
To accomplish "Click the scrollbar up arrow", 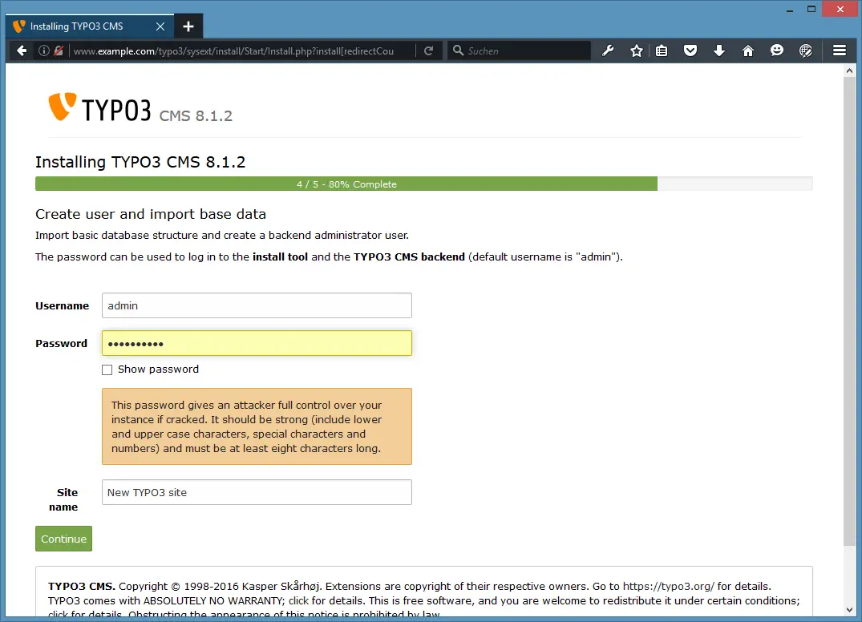I will click(x=849, y=71).
